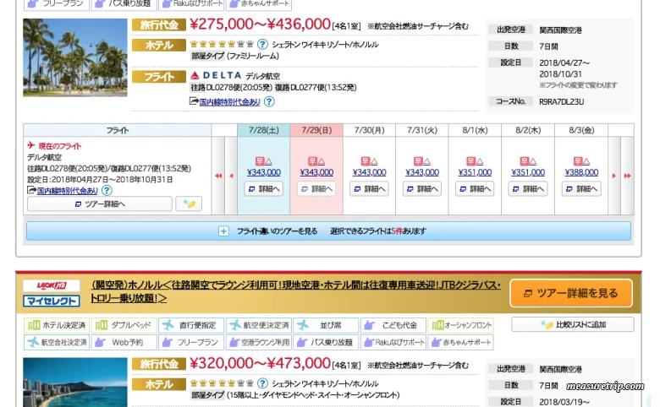Click the 航空会社決定済 tag

pyautogui.click(x=57, y=342)
